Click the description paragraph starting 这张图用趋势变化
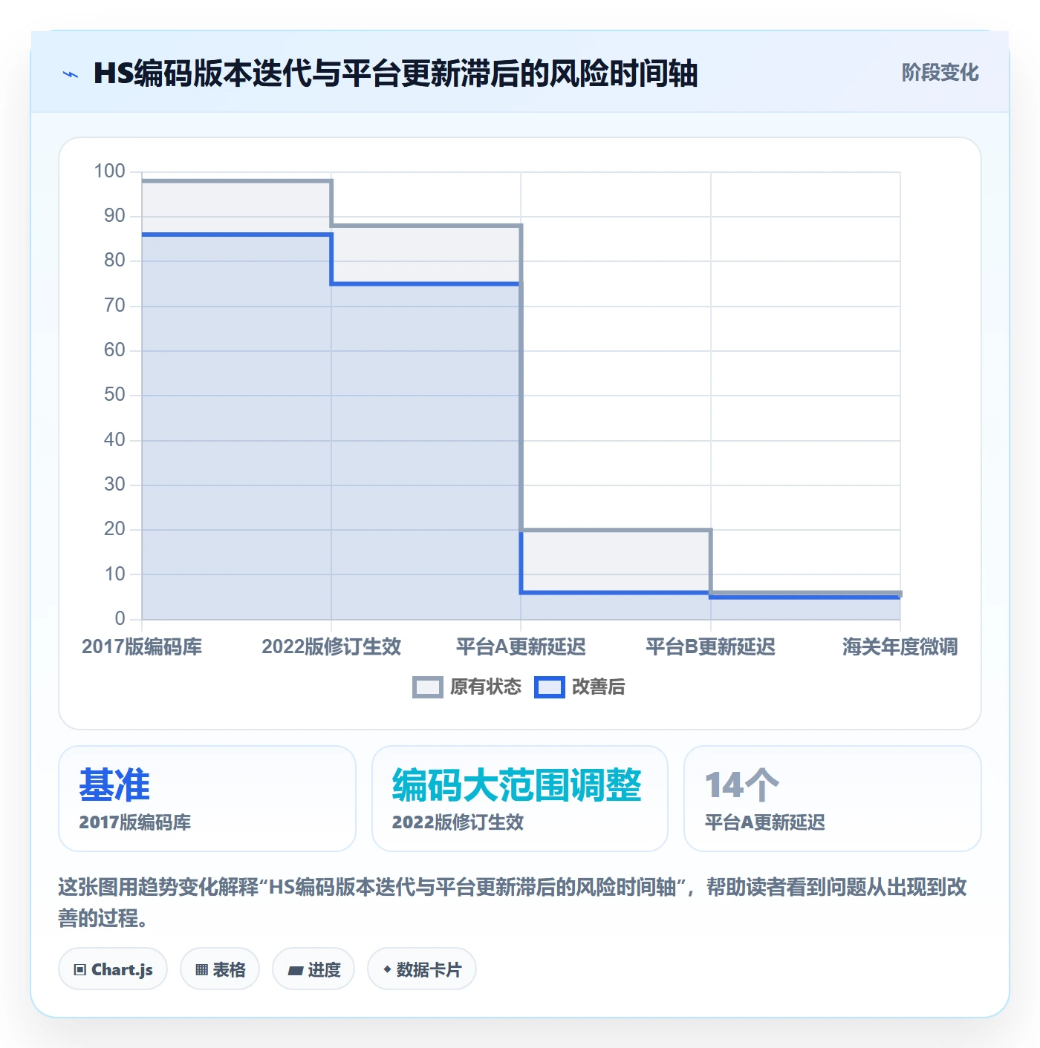This screenshot has height=1048, width=1040. (x=513, y=903)
